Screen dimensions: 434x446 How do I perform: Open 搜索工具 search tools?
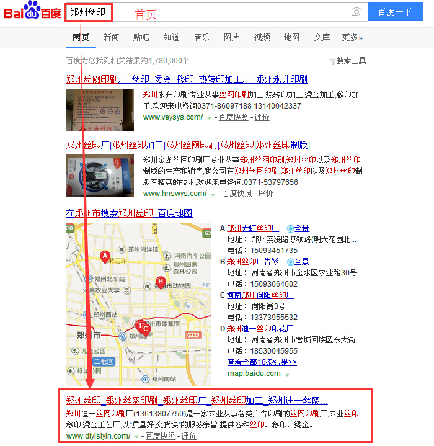(x=351, y=61)
